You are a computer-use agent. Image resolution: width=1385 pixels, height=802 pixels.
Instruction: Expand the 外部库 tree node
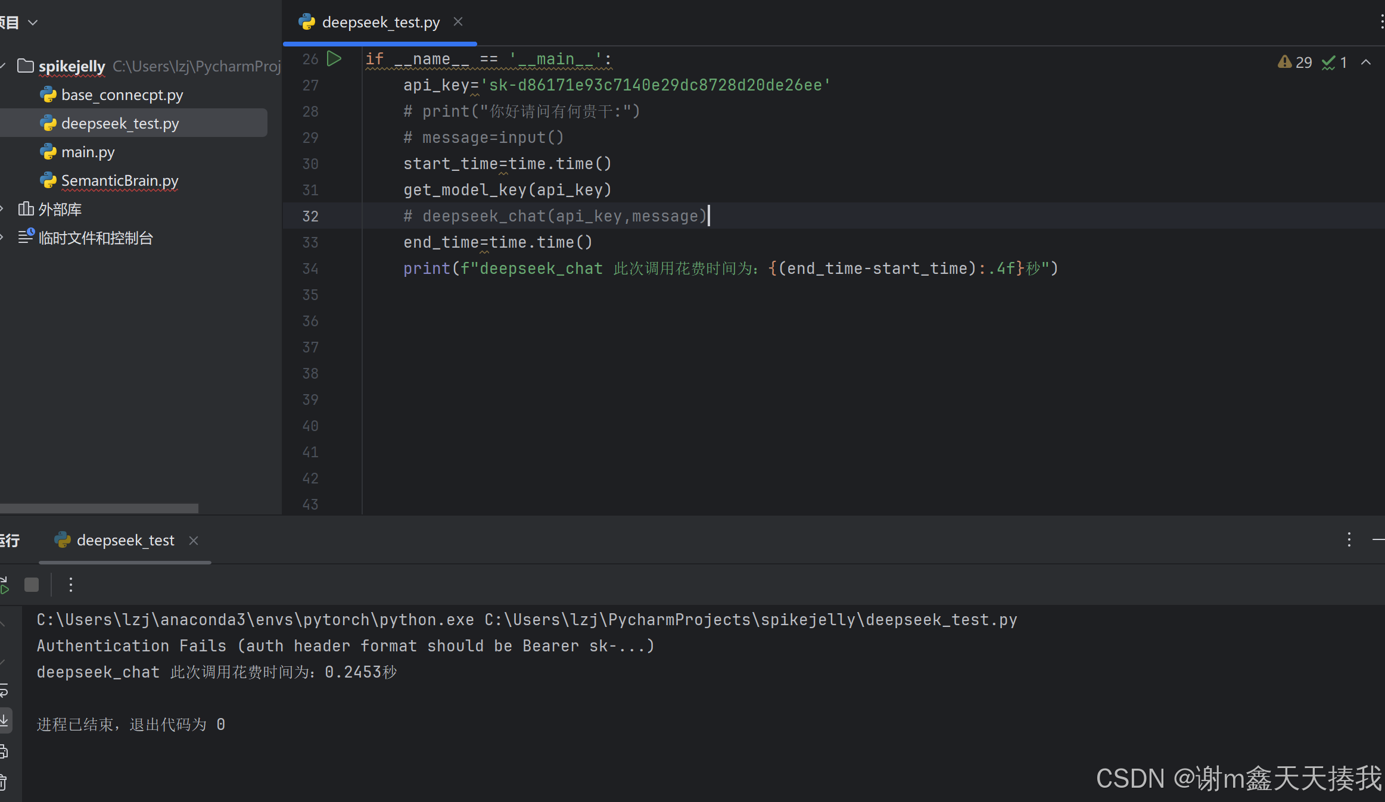pyautogui.click(x=3, y=209)
